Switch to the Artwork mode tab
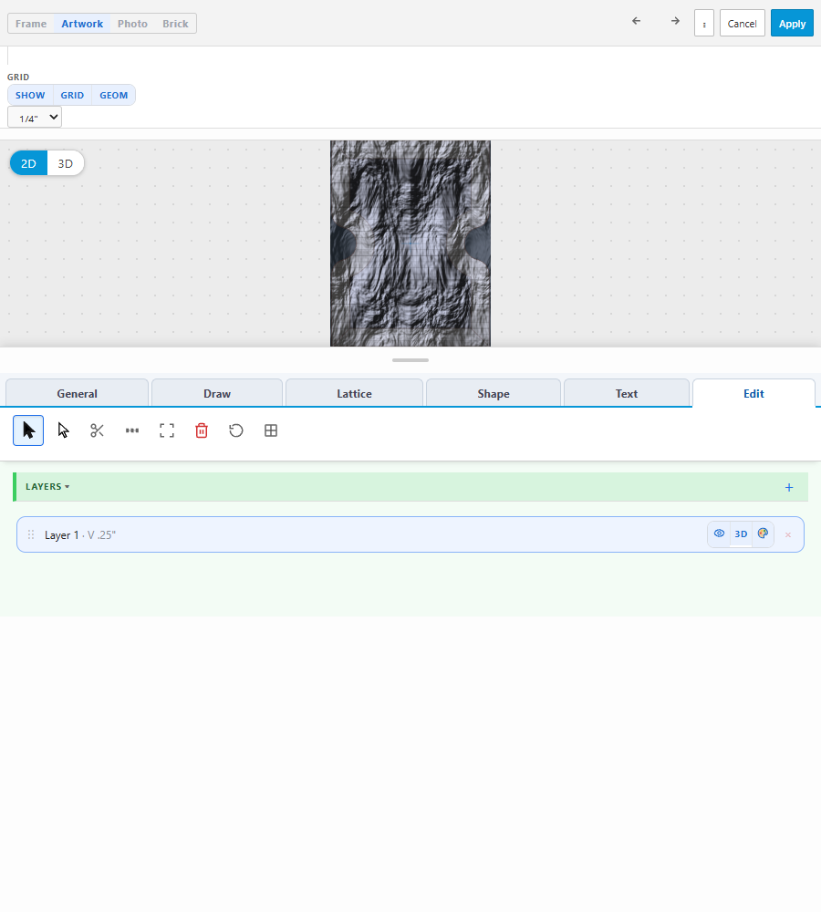The image size is (821, 912). pos(82,24)
